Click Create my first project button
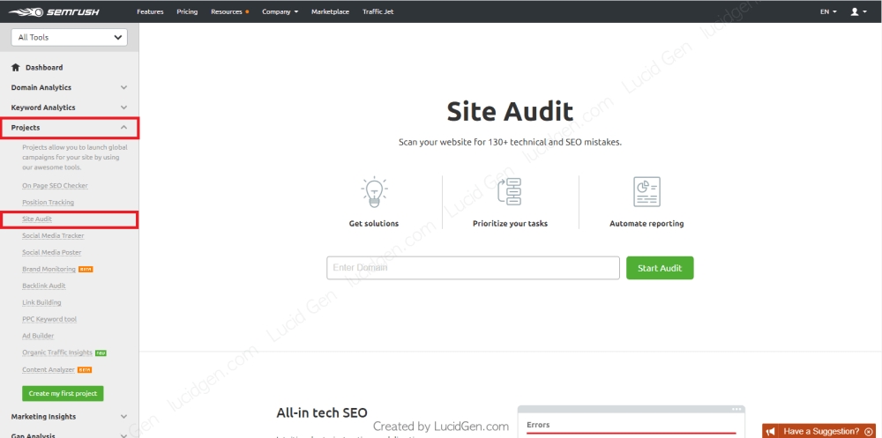This screenshot has width=882, height=438. coord(63,394)
